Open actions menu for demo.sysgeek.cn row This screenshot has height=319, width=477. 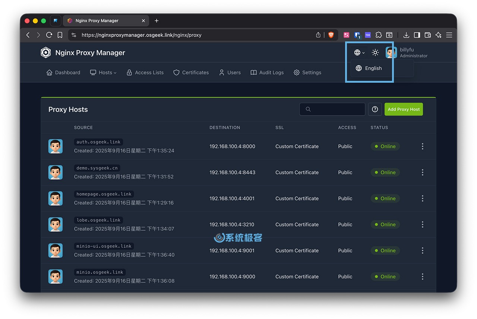click(x=422, y=173)
